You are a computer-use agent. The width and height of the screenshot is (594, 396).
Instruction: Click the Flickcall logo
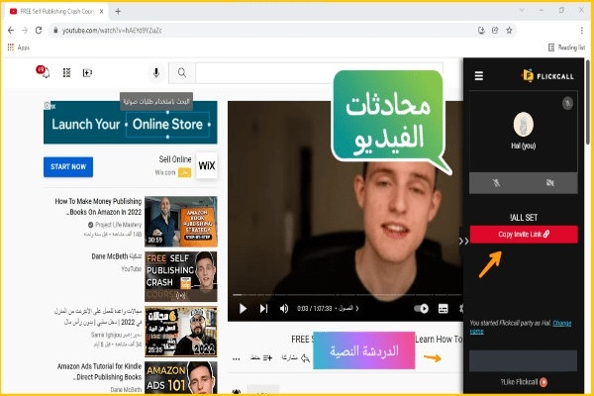click(547, 76)
